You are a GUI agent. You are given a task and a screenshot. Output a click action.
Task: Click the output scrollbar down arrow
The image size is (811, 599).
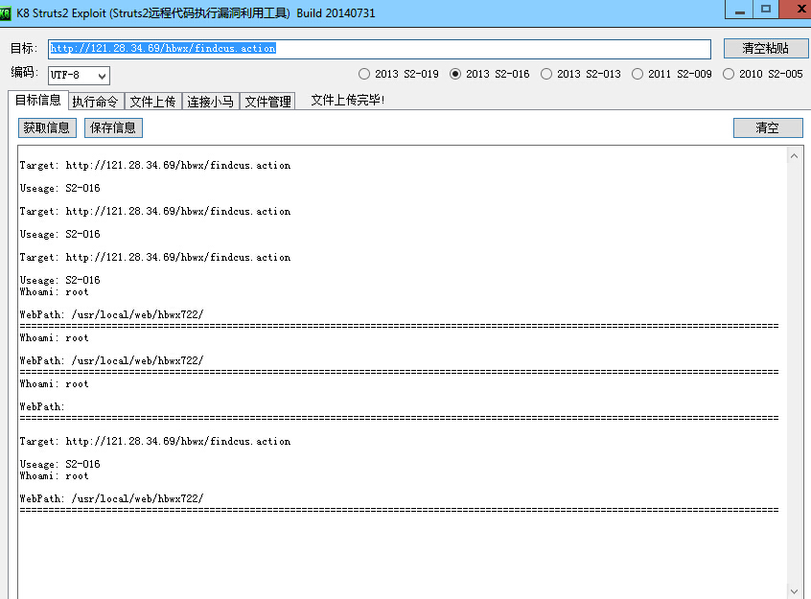tap(794, 590)
